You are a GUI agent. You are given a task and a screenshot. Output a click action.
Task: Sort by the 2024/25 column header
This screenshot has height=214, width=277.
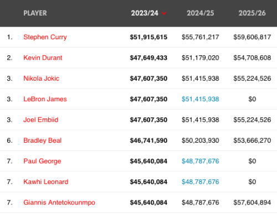click(201, 13)
